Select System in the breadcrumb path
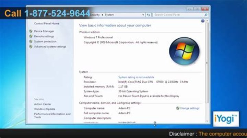Image resolution: width=247 pixels, height=138 pixels. point(109,15)
